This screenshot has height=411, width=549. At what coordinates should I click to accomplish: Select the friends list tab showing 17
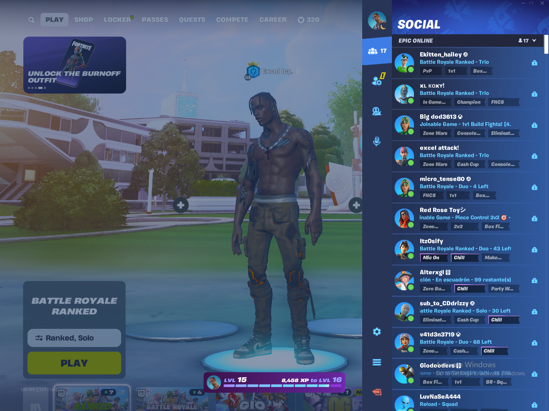point(377,51)
